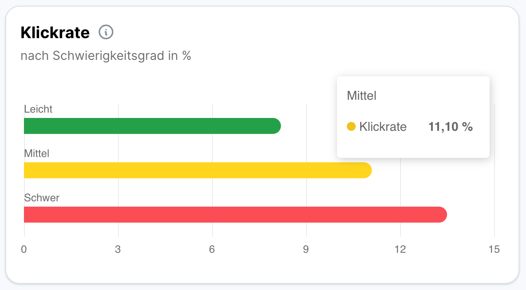Screen dimensions: 526x290
Task: Click the 15 tick on the x-axis
Action: click(494, 249)
